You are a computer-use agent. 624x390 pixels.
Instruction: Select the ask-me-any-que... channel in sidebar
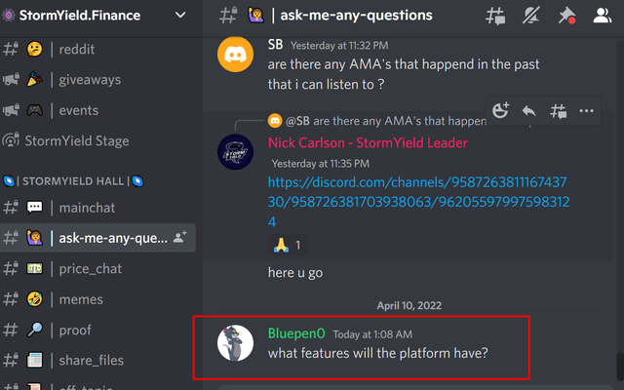point(97,238)
